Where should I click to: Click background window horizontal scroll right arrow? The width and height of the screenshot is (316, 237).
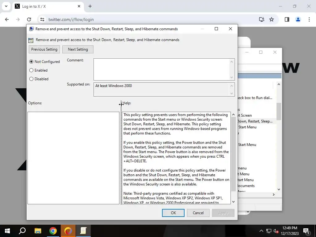tap(273, 194)
